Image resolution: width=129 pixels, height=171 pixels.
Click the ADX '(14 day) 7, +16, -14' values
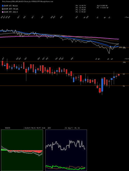tap(72, 128)
